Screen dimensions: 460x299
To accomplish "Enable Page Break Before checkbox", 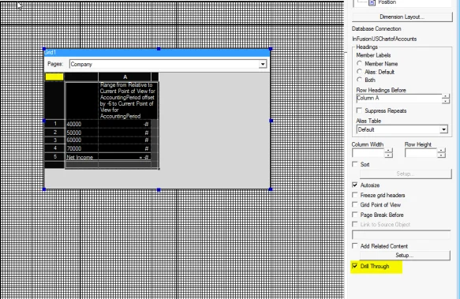I will [x=355, y=215].
